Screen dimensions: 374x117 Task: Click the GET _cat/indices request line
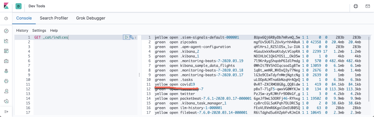click(51, 37)
